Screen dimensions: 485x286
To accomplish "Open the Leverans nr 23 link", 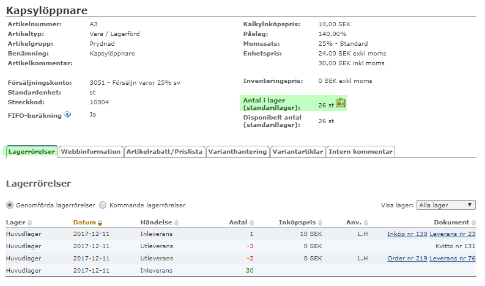I will [x=453, y=234].
